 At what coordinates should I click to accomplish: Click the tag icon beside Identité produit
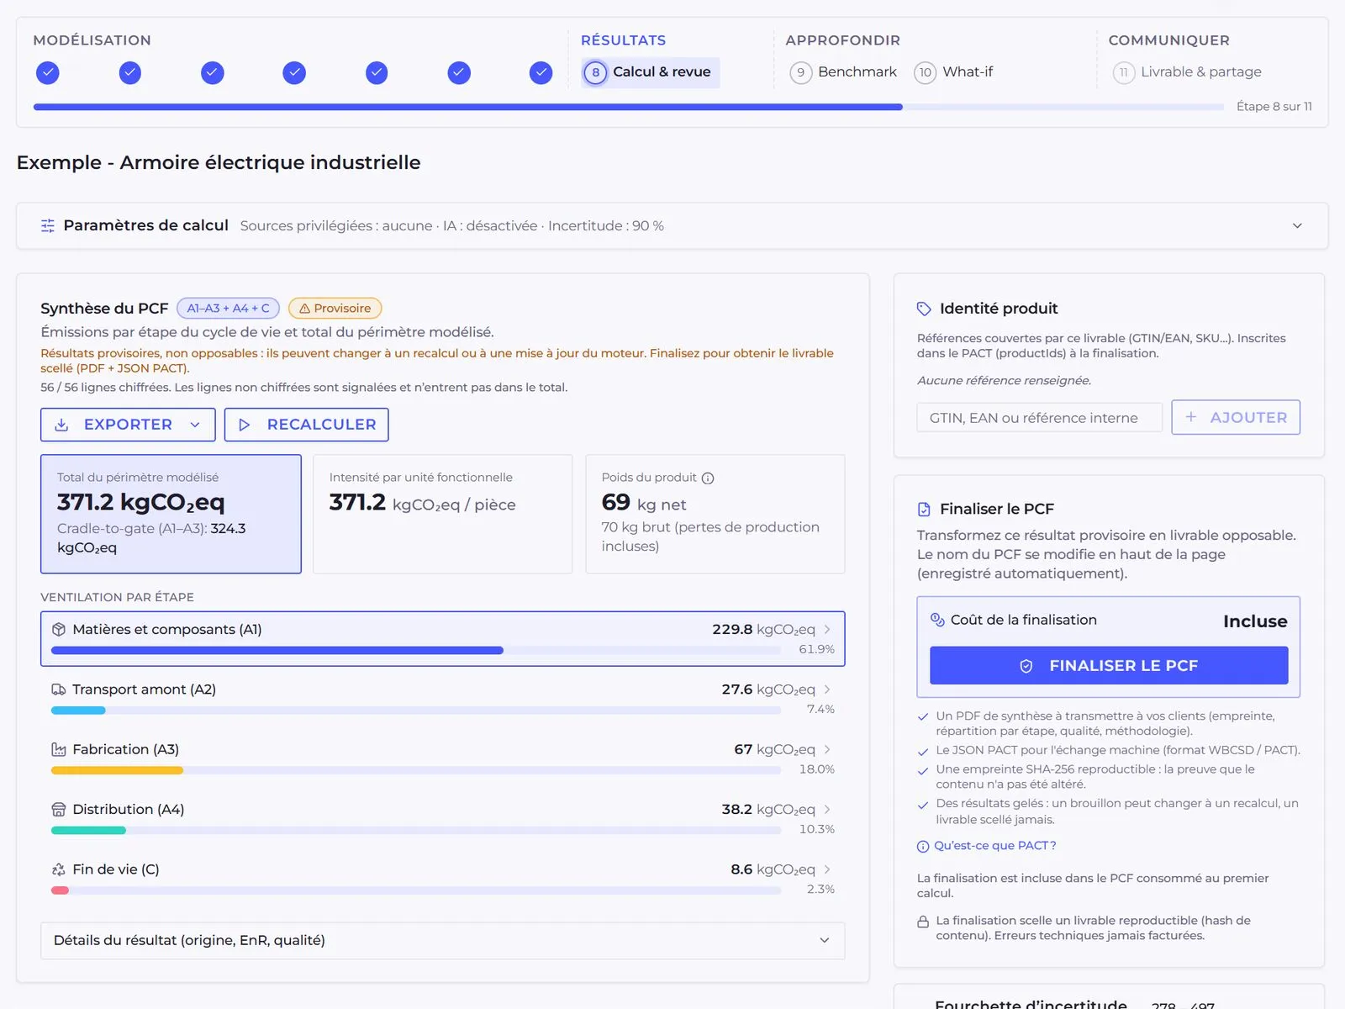tap(924, 309)
